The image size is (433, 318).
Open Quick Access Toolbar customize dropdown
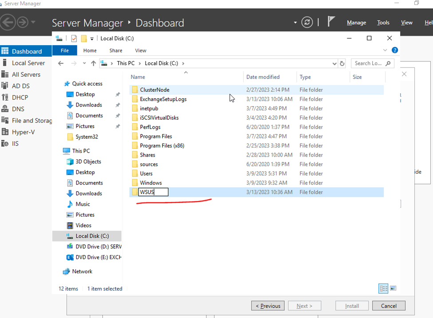pyautogui.click(x=92, y=39)
